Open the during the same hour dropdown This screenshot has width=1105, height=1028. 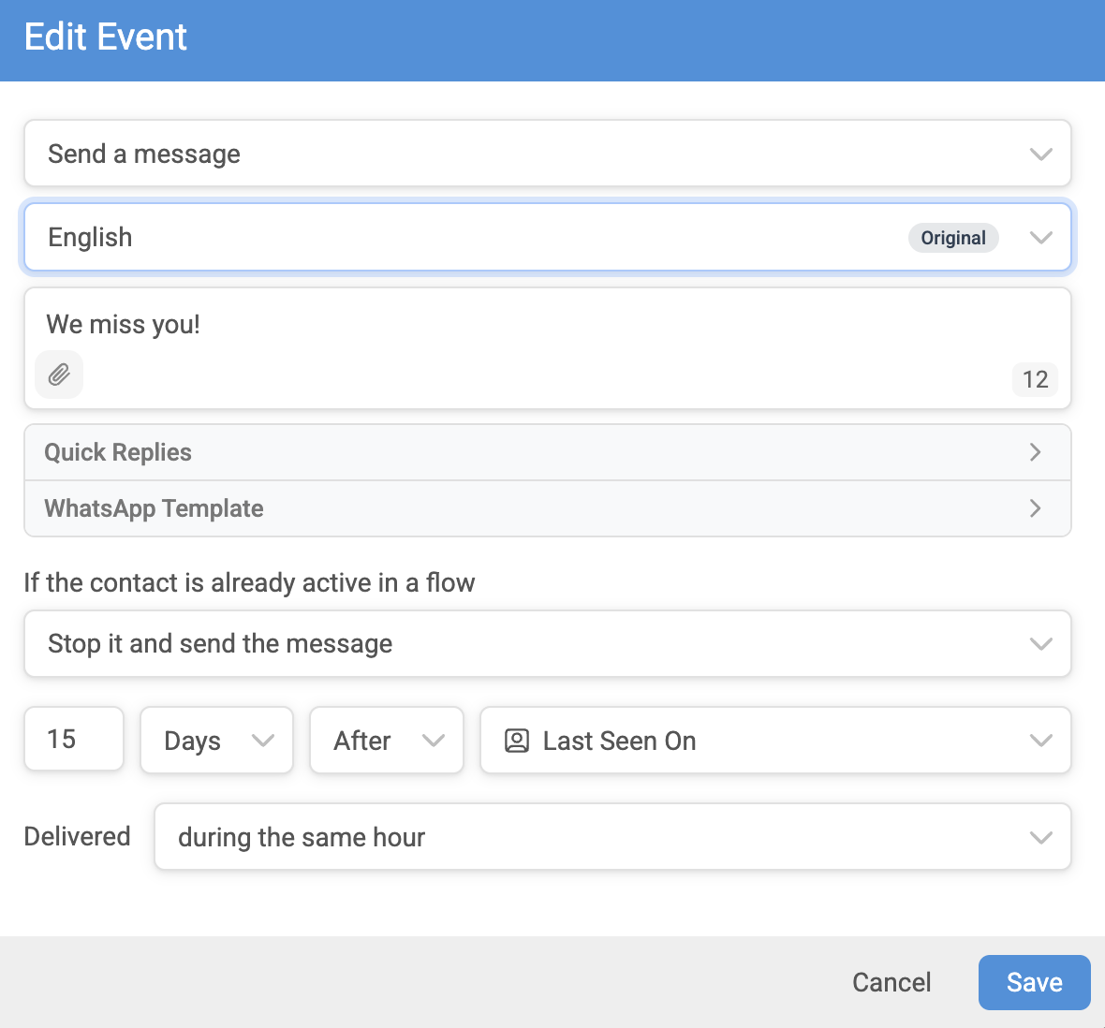(612, 837)
